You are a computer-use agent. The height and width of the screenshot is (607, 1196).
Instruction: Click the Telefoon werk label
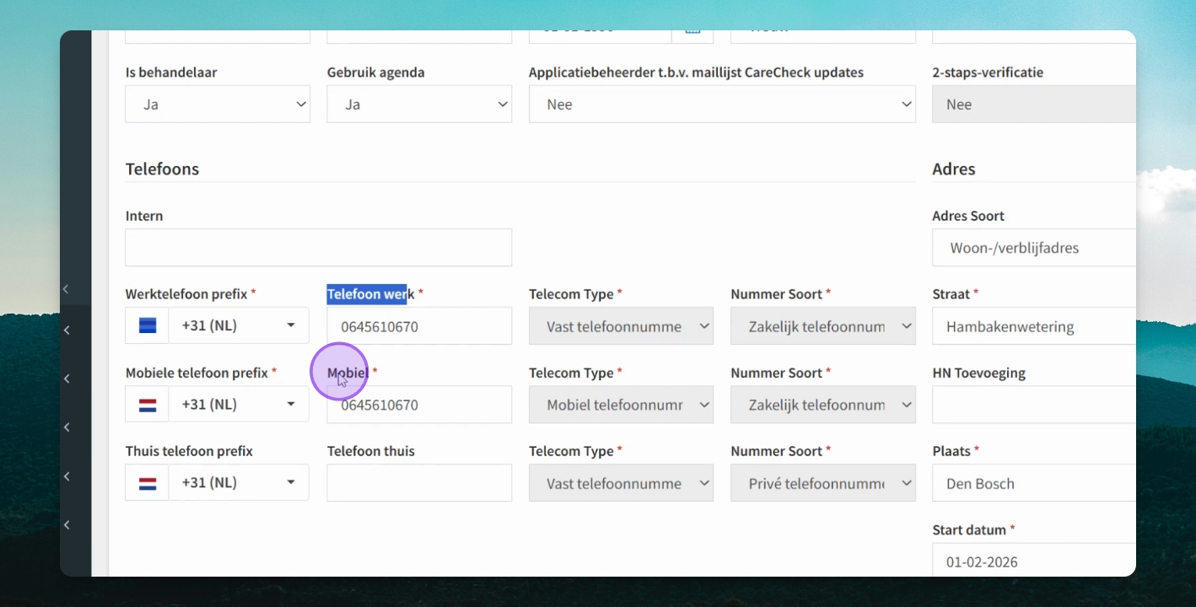click(x=371, y=293)
